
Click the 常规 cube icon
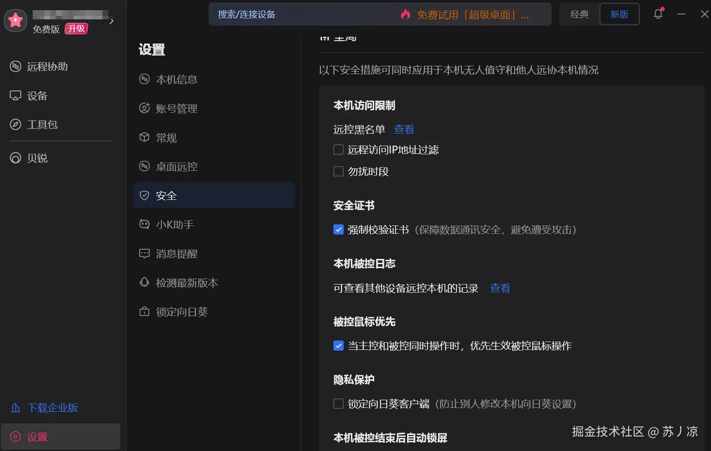point(144,137)
